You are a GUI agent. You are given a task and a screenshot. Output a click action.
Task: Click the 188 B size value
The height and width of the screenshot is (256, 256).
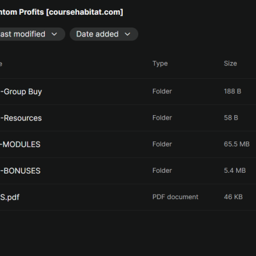pyautogui.click(x=232, y=92)
